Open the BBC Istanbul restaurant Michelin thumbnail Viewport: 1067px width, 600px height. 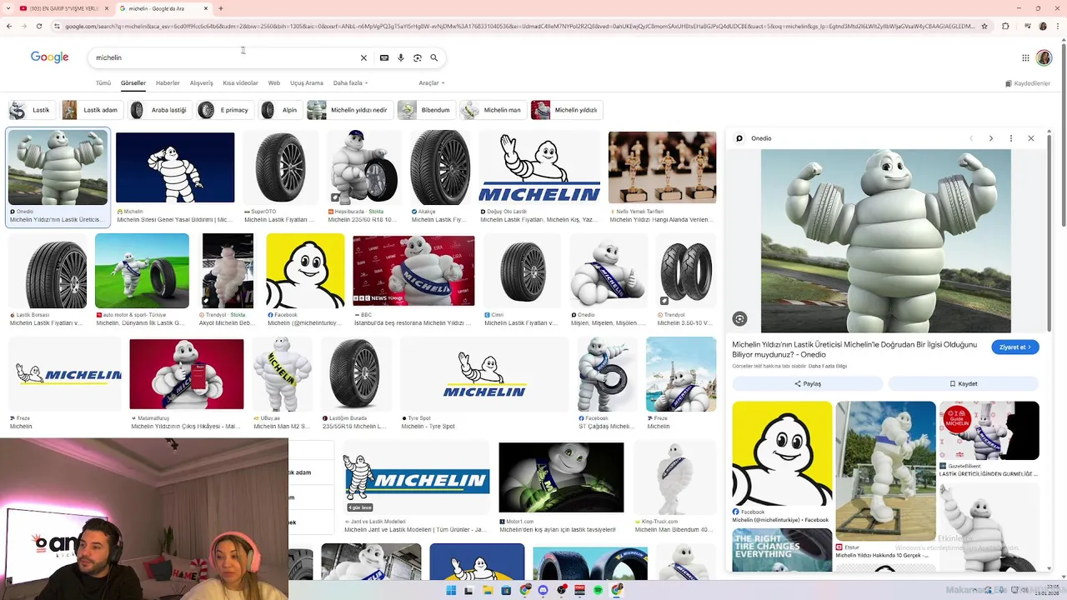pyautogui.click(x=413, y=271)
